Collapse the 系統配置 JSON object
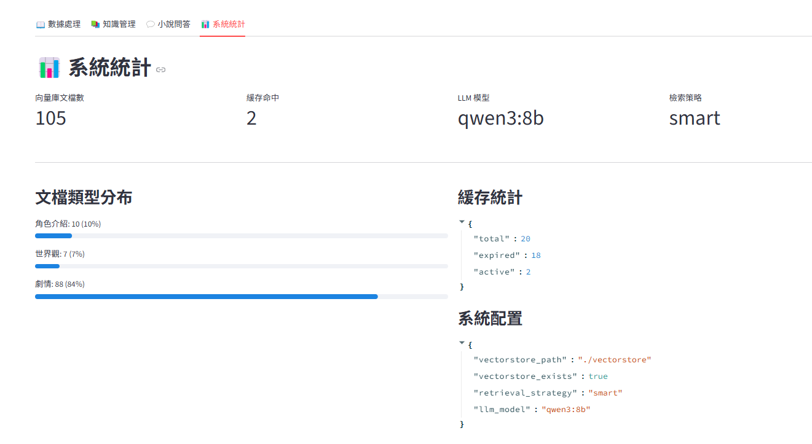This screenshot has width=812, height=444. click(x=462, y=343)
